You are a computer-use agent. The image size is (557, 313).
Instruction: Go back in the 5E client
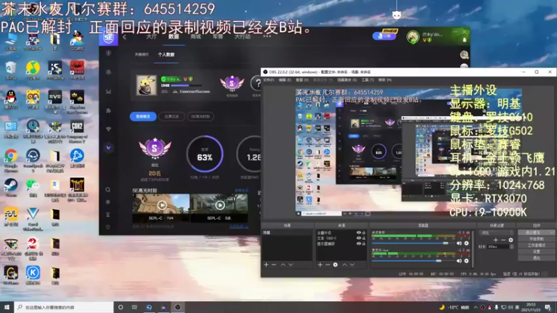[125, 37]
